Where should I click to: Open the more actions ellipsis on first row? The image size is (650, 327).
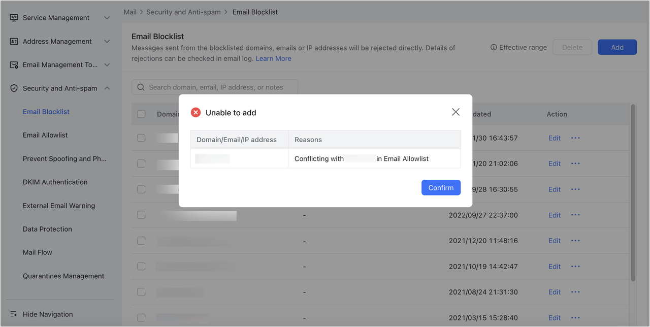[575, 138]
